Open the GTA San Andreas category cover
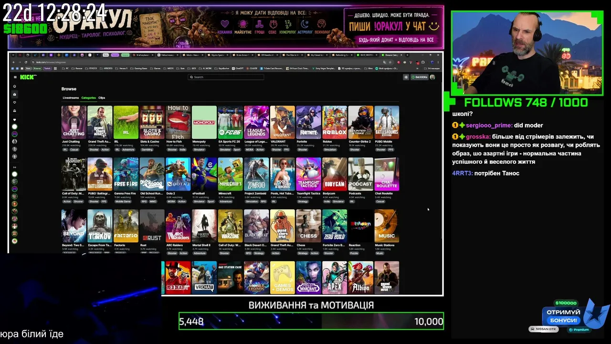 coord(282,226)
